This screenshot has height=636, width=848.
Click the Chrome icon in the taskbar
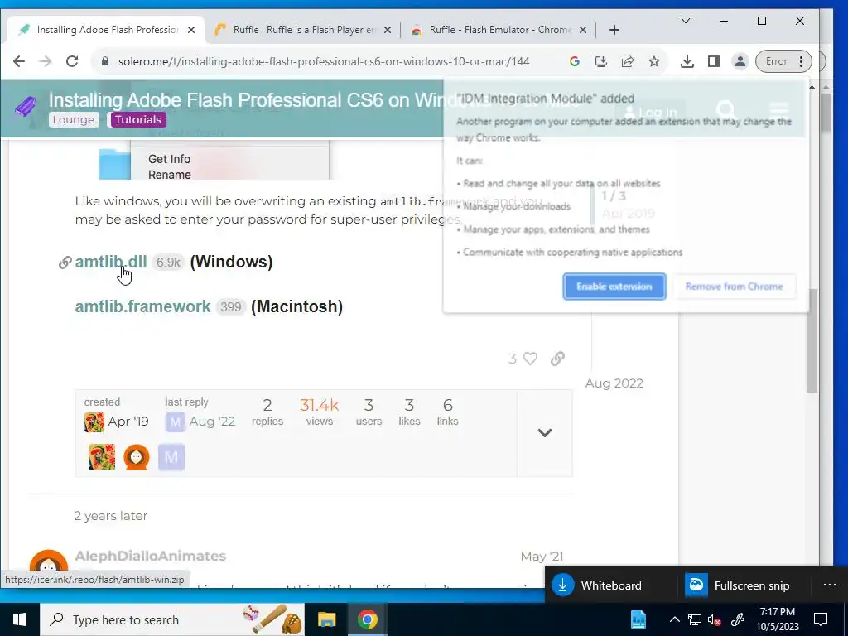(367, 619)
